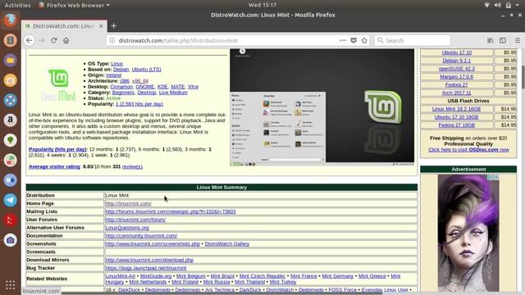Image resolution: width=525 pixels, height=295 pixels.
Task: Click the Linux Mint logo image
Action: [x=58, y=84]
